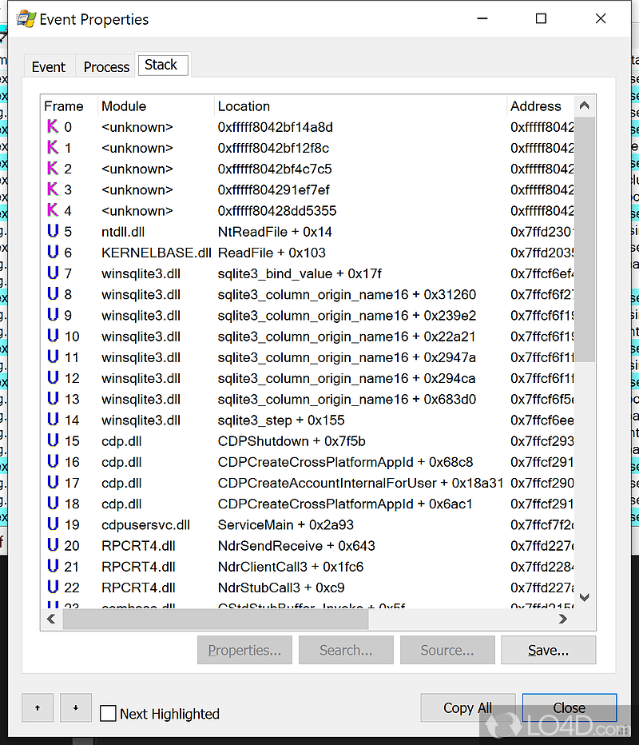
Task: Click the U icon for frame 6 KERNELBASE.dll
Action: tap(53, 252)
